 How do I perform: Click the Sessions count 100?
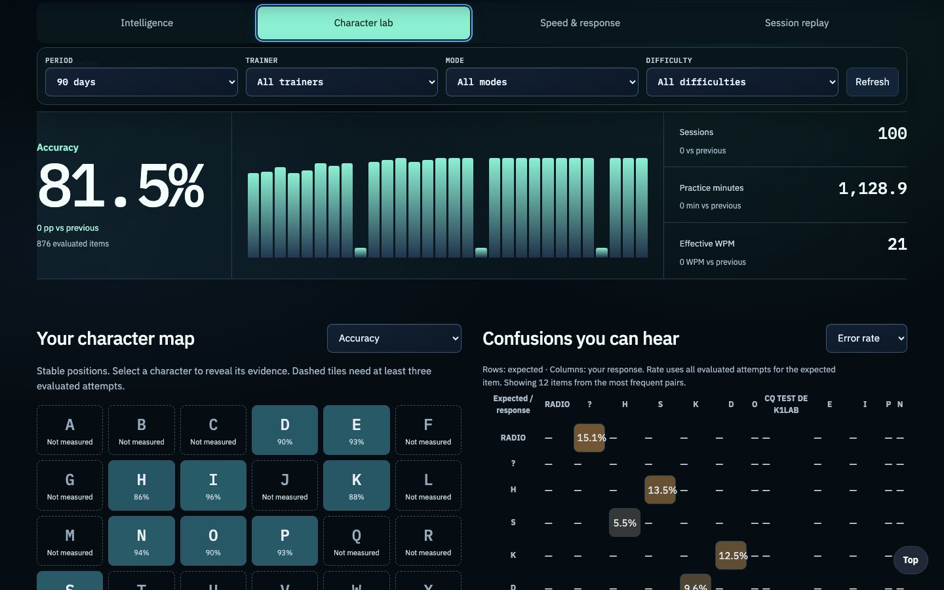892,134
